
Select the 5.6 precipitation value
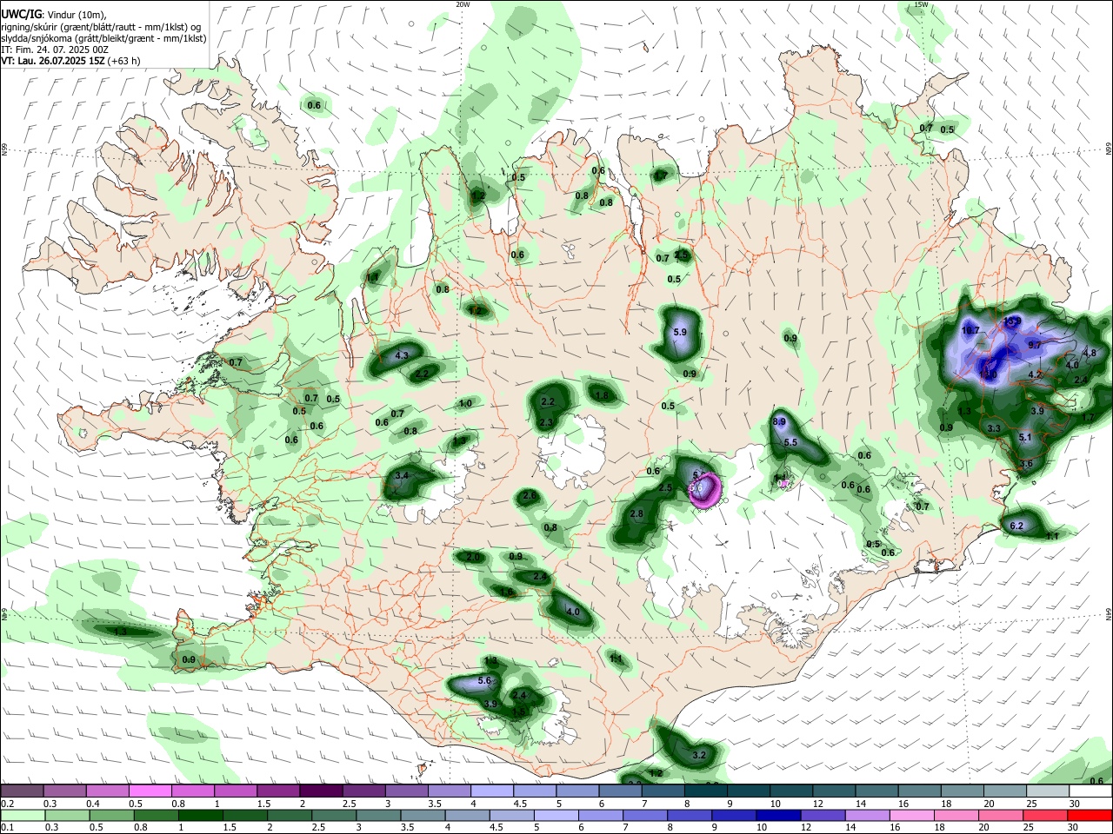click(x=485, y=680)
